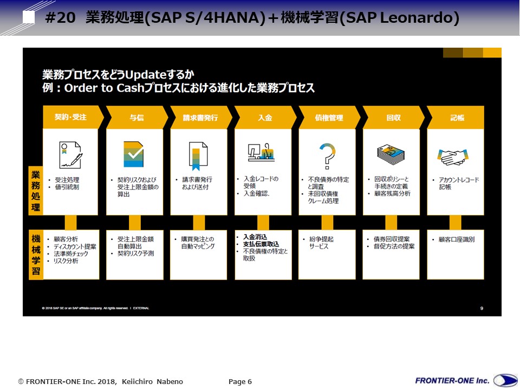This screenshot has width=520, height=390.
Task: Click the signed contract document icon
Action: [70, 155]
